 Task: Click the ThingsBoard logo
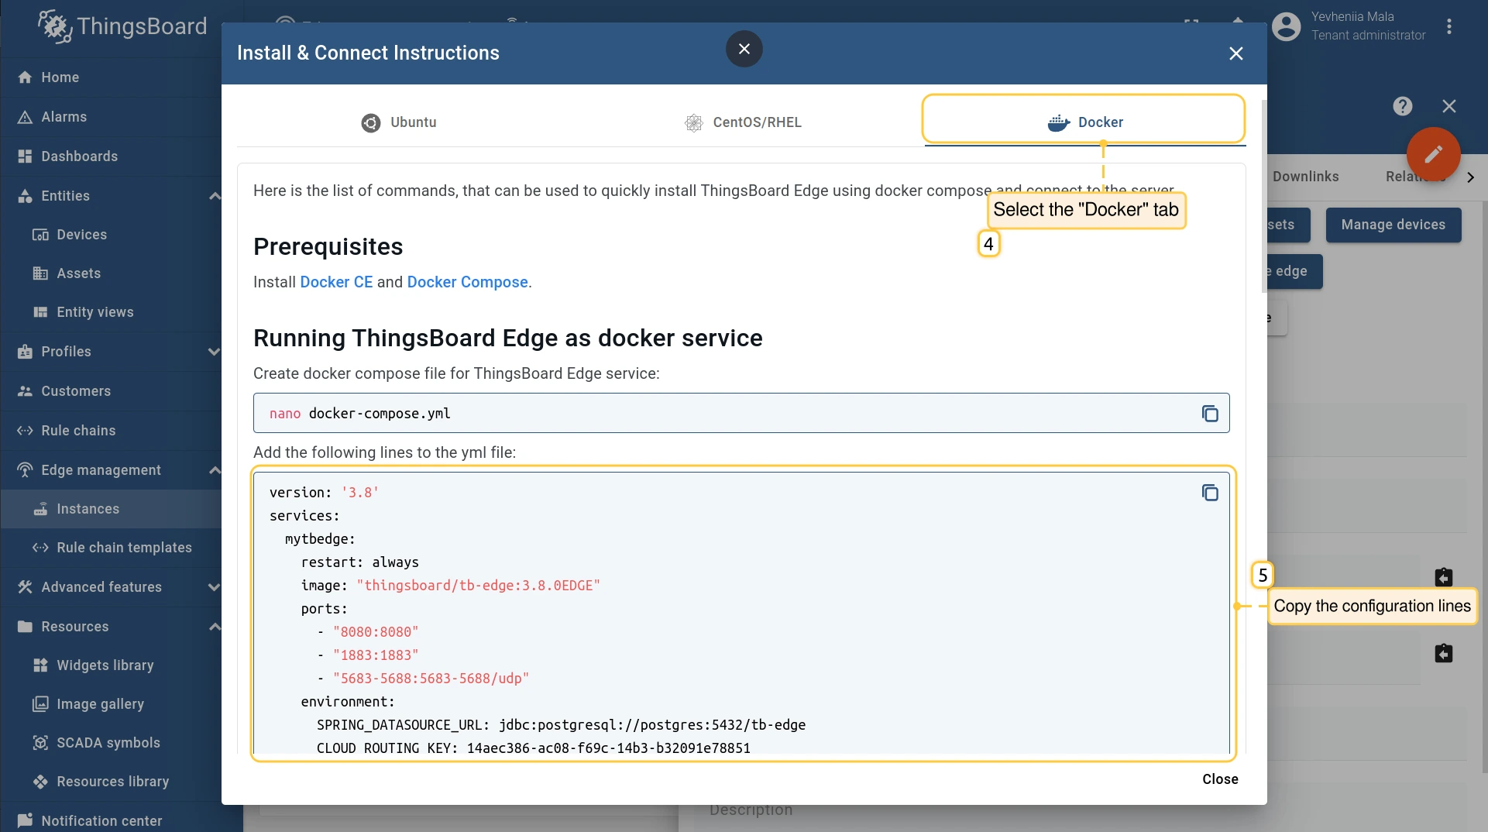pyautogui.click(x=123, y=26)
